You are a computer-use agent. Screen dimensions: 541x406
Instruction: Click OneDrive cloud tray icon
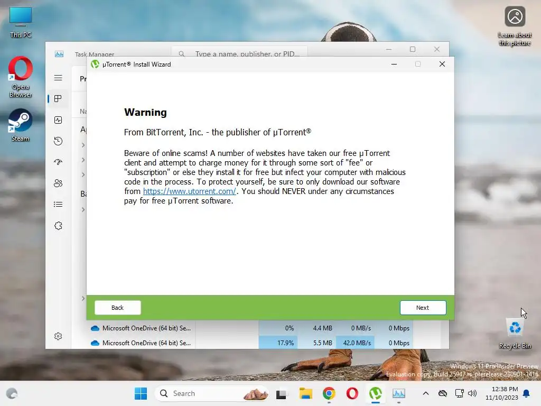click(443, 393)
